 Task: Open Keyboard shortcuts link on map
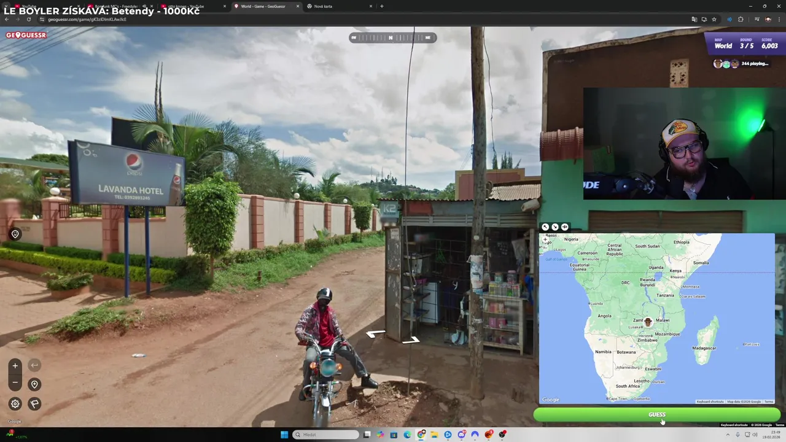pos(710,401)
